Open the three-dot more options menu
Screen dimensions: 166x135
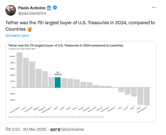point(154,7)
